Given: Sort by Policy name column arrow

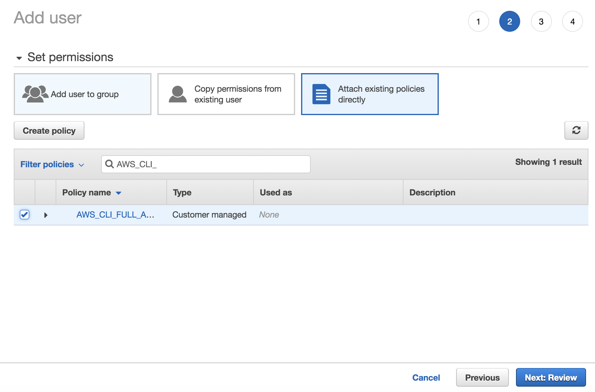Looking at the screenshot, I should pyautogui.click(x=119, y=193).
